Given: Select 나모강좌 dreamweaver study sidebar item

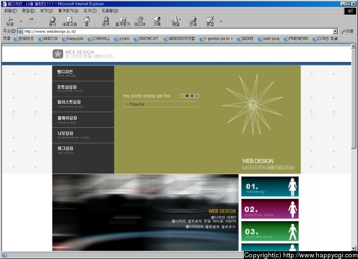Looking at the screenshot, I should click(83, 135).
